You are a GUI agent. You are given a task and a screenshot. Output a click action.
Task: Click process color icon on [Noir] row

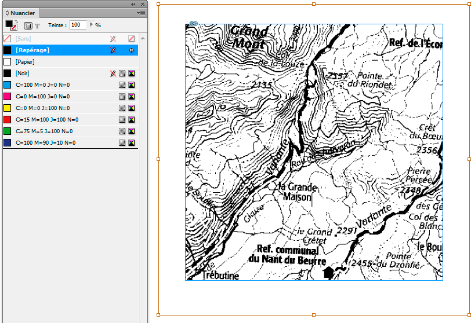click(122, 74)
